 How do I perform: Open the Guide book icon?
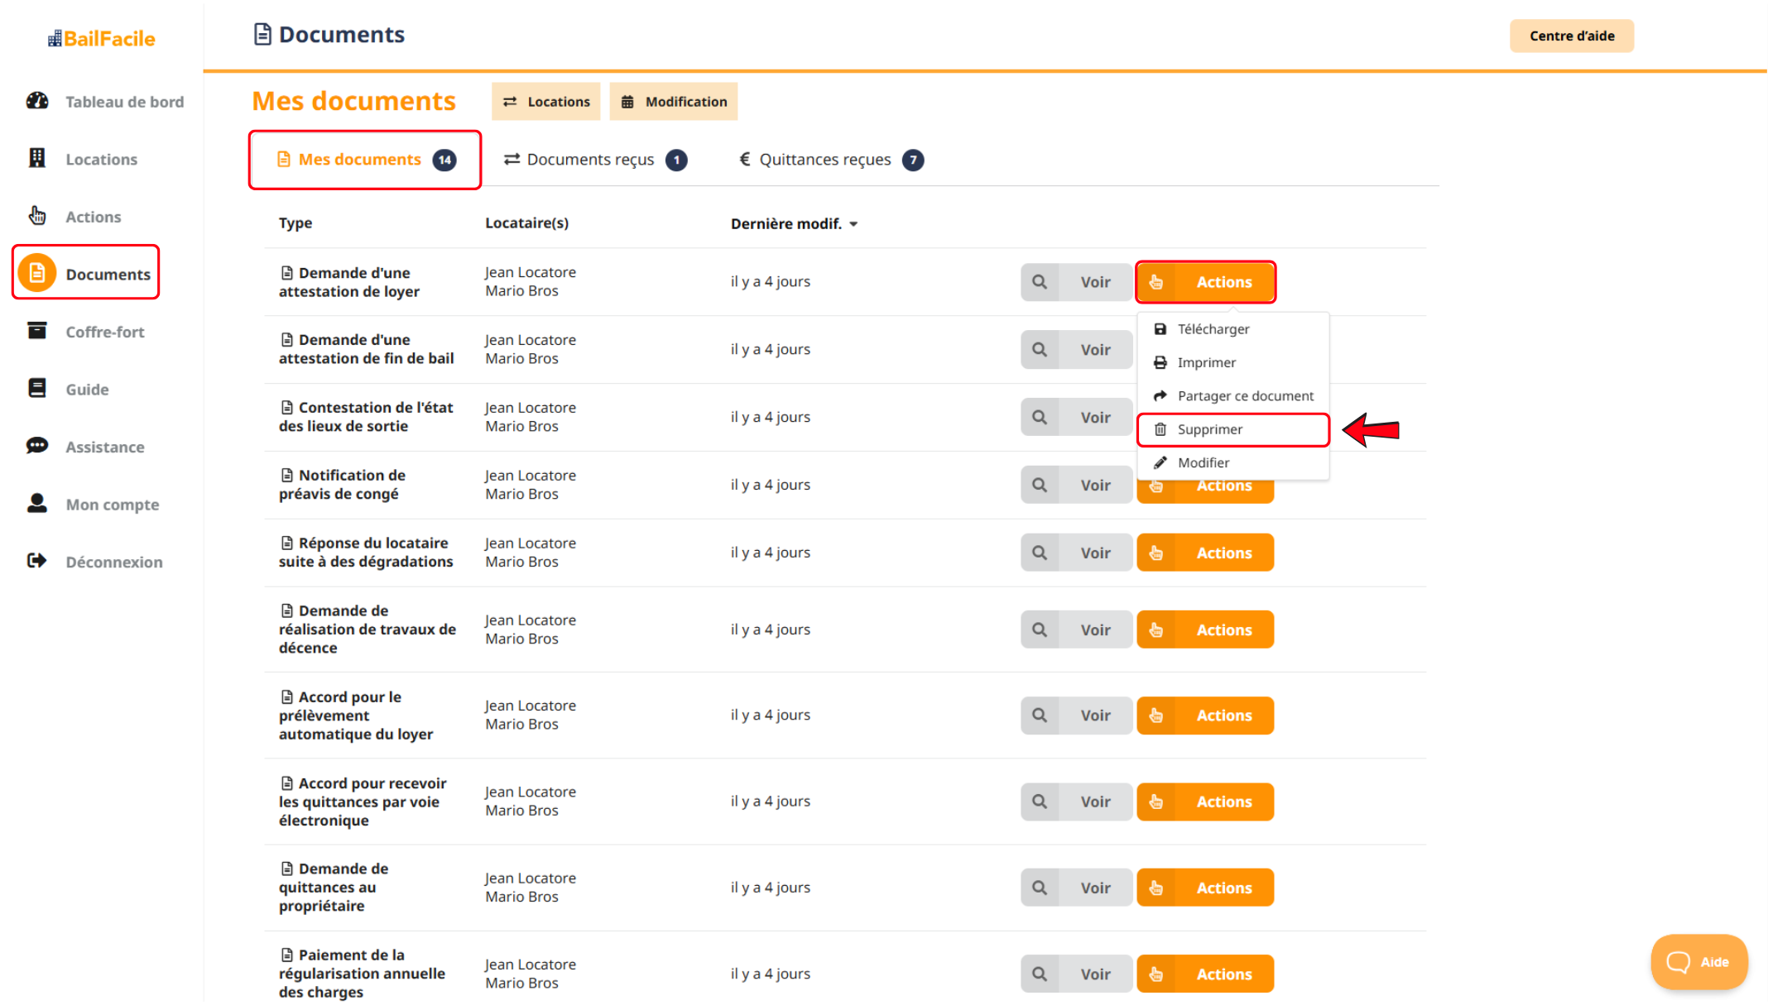tap(37, 388)
